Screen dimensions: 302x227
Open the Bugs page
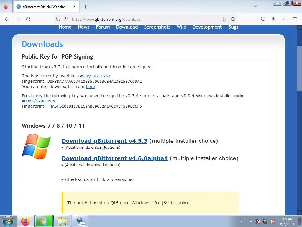(x=233, y=27)
